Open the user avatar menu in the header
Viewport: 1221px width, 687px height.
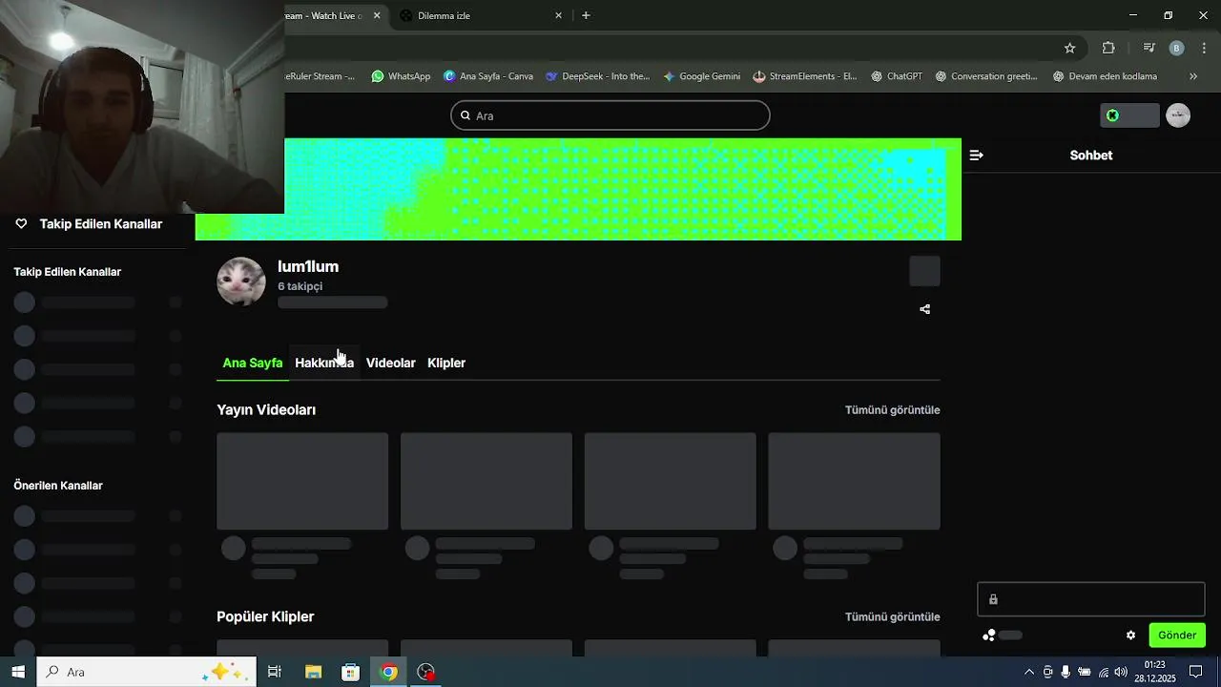click(x=1178, y=115)
